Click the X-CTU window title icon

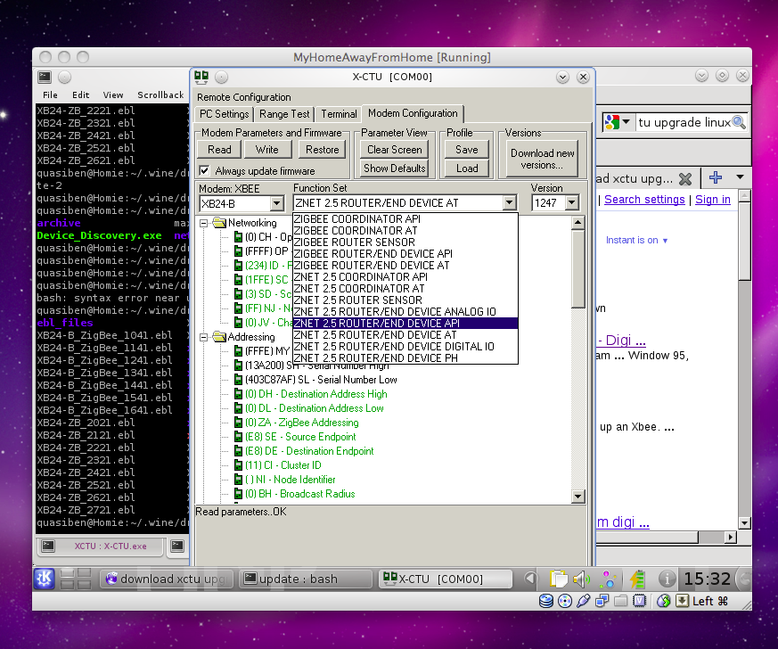coord(201,77)
